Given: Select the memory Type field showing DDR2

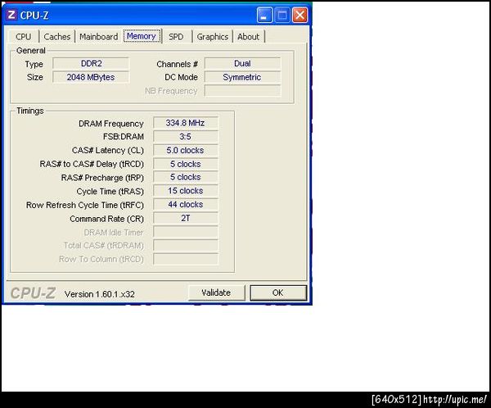Looking at the screenshot, I should 91,64.
